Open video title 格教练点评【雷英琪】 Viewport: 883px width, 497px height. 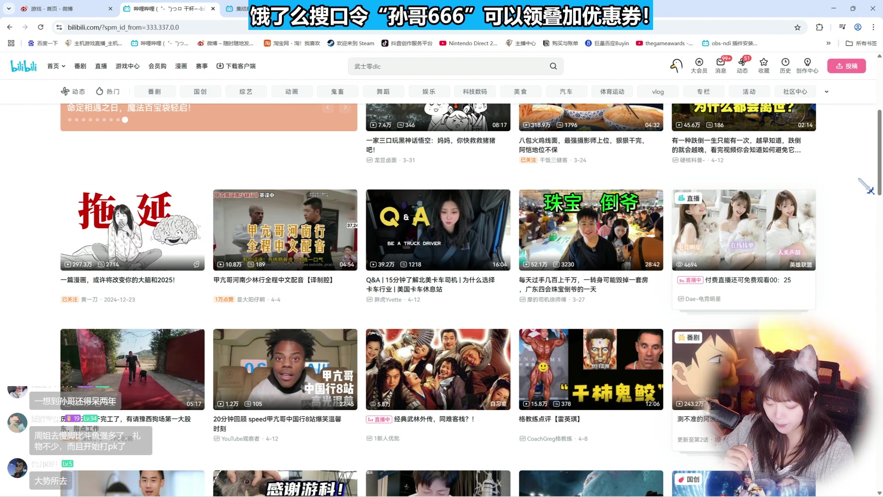tap(550, 419)
